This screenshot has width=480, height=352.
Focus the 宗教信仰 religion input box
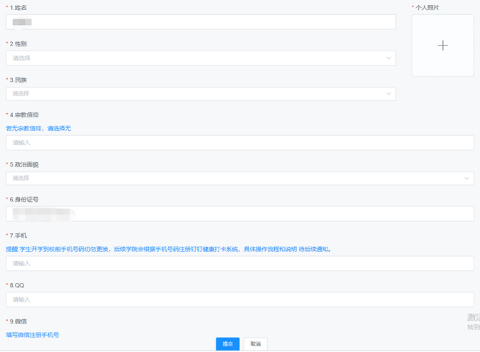[239, 143]
